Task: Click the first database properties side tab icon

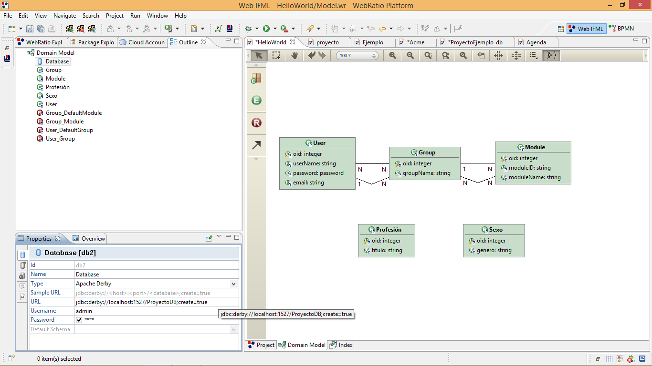Action: 22,255
